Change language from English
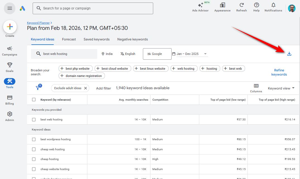The width and height of the screenshot is (300, 179). [128, 54]
